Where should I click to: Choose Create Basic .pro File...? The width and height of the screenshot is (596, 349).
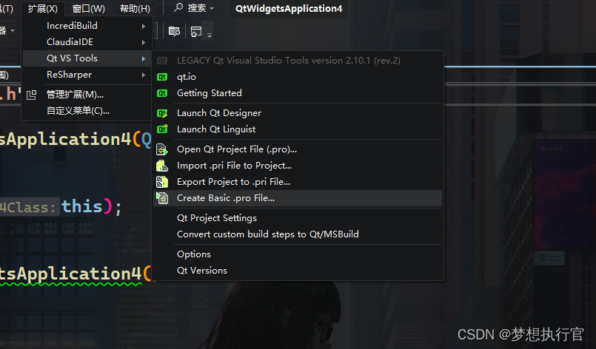tap(297, 198)
